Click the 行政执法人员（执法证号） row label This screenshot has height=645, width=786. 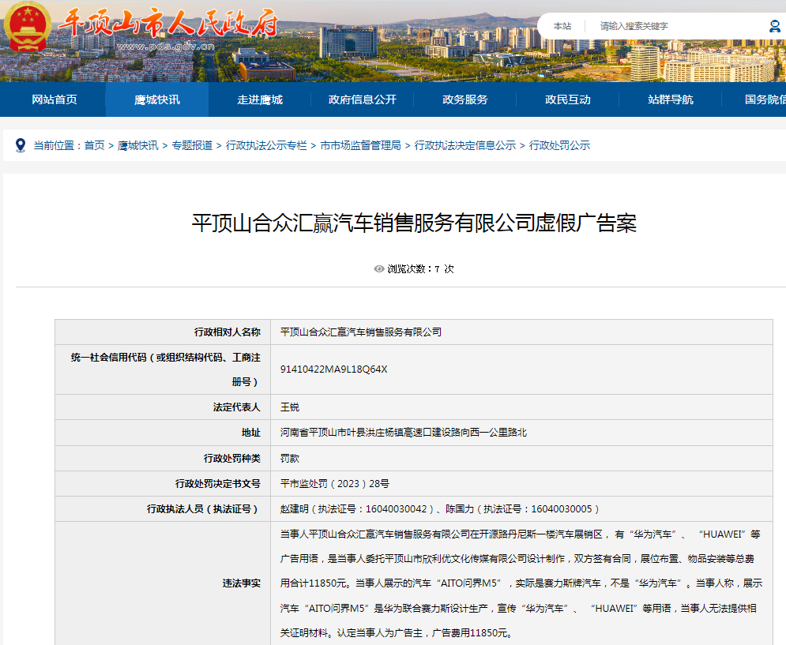pyautogui.click(x=204, y=509)
